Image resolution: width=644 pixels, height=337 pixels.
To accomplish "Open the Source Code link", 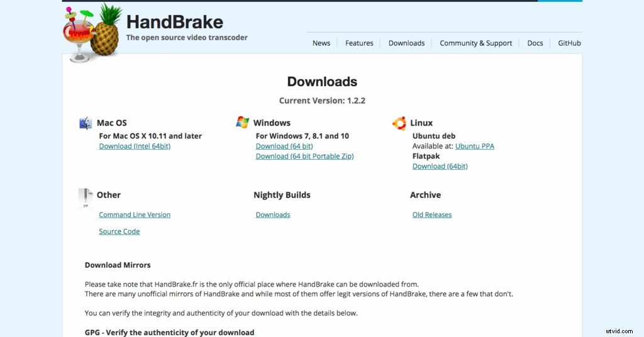I will point(119,232).
